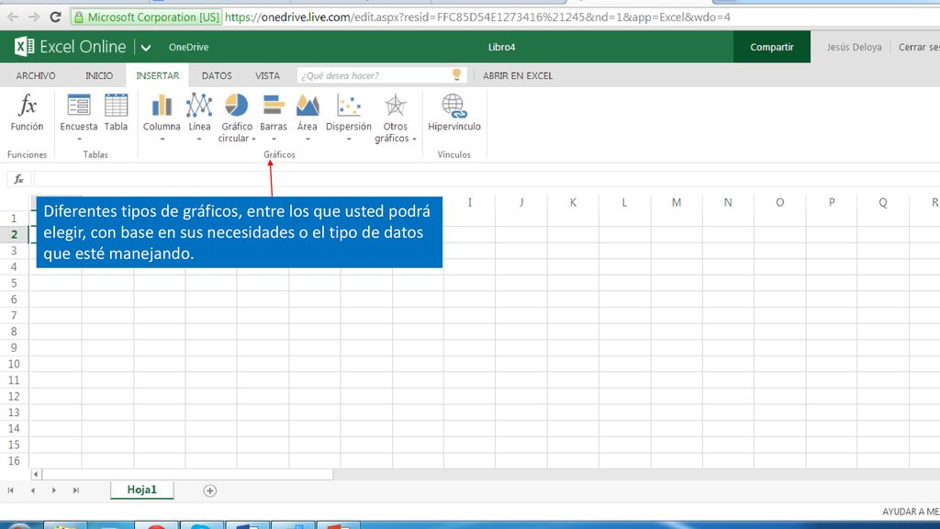Expand the Encuesta dropdown arrow
Image resolution: width=940 pixels, height=529 pixels.
pos(79,140)
